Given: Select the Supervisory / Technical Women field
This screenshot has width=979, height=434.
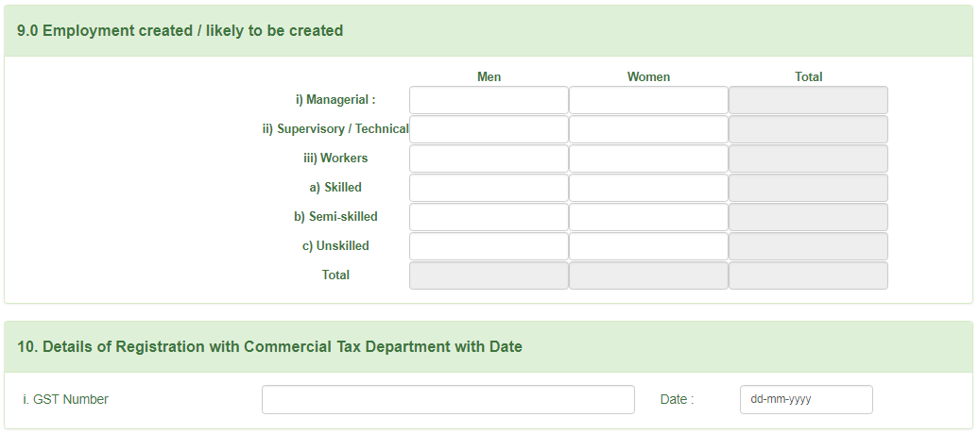Looking at the screenshot, I should (x=648, y=129).
